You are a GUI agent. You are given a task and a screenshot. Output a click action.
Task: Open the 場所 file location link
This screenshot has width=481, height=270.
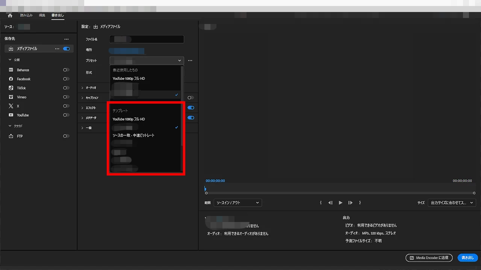click(x=127, y=50)
